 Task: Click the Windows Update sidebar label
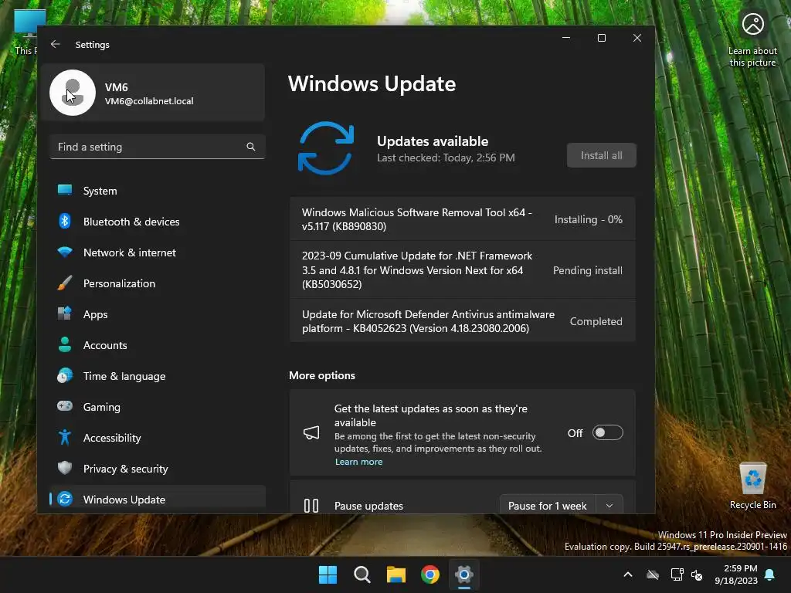click(x=124, y=500)
